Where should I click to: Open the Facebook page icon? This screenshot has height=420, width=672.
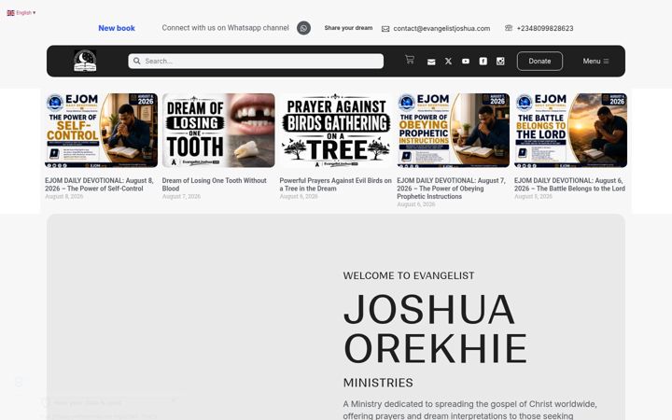483,62
